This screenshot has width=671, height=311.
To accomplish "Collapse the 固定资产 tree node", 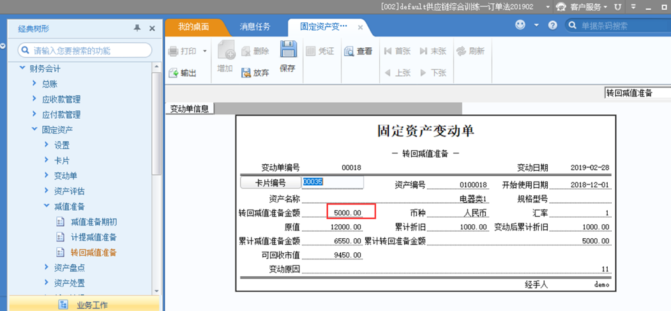I will tap(34, 129).
